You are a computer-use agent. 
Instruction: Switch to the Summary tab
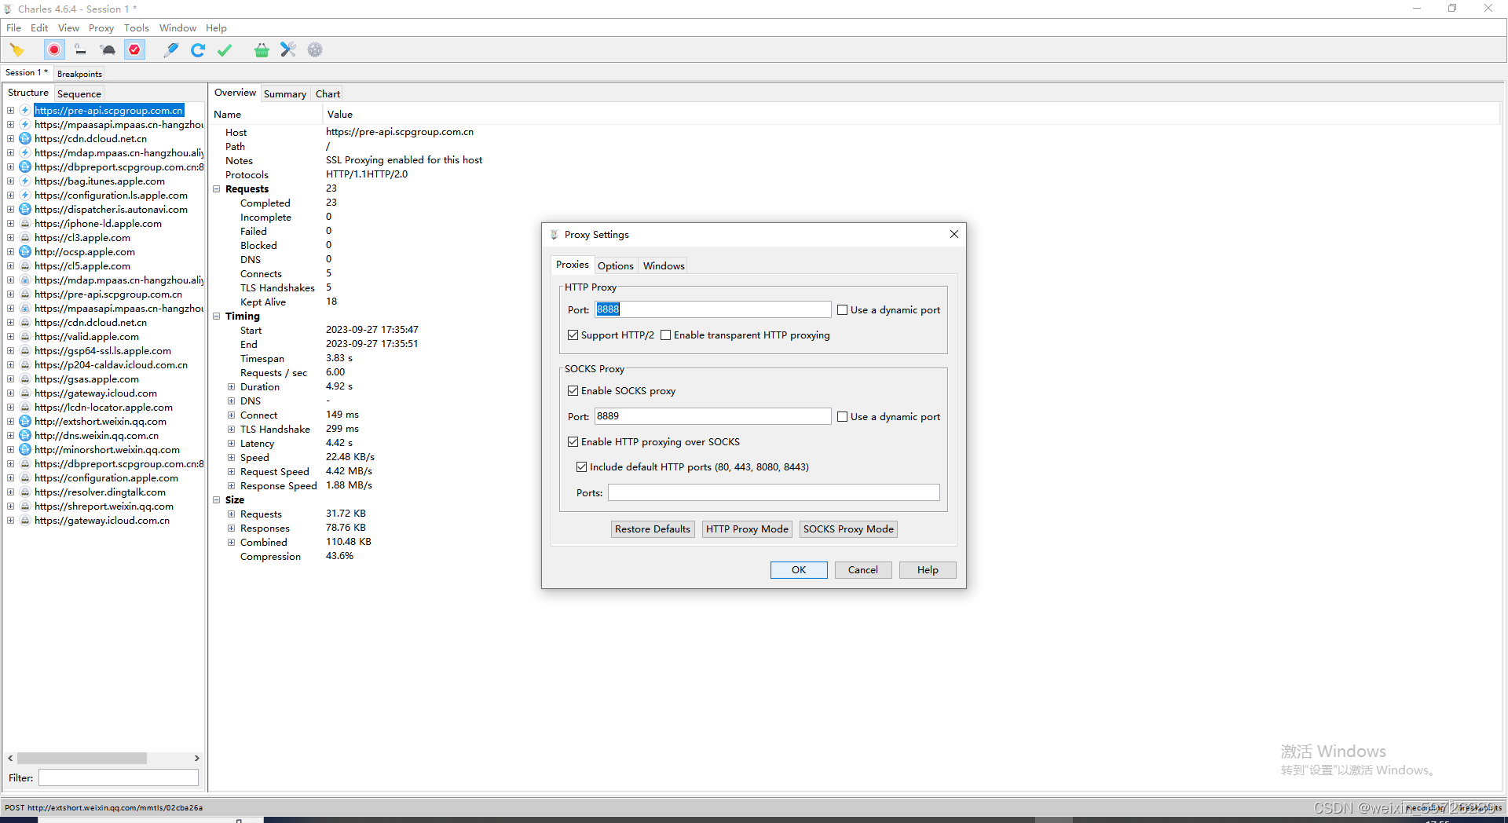285,93
